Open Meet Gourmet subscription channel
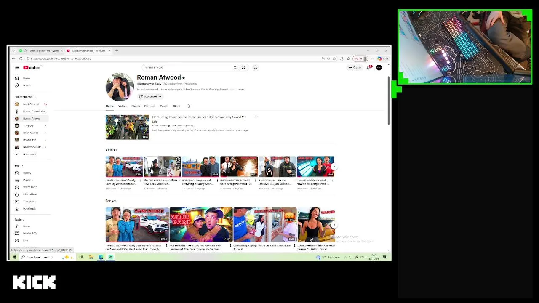 pos(30,104)
